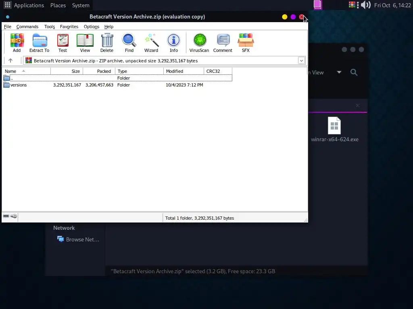Launch the Wizard wand tool

pos(151,43)
